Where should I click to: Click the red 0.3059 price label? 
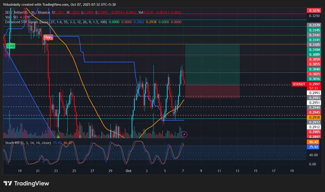pos(314,59)
